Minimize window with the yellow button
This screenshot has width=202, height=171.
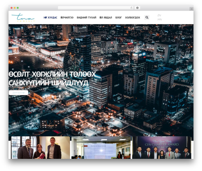[15, 8]
